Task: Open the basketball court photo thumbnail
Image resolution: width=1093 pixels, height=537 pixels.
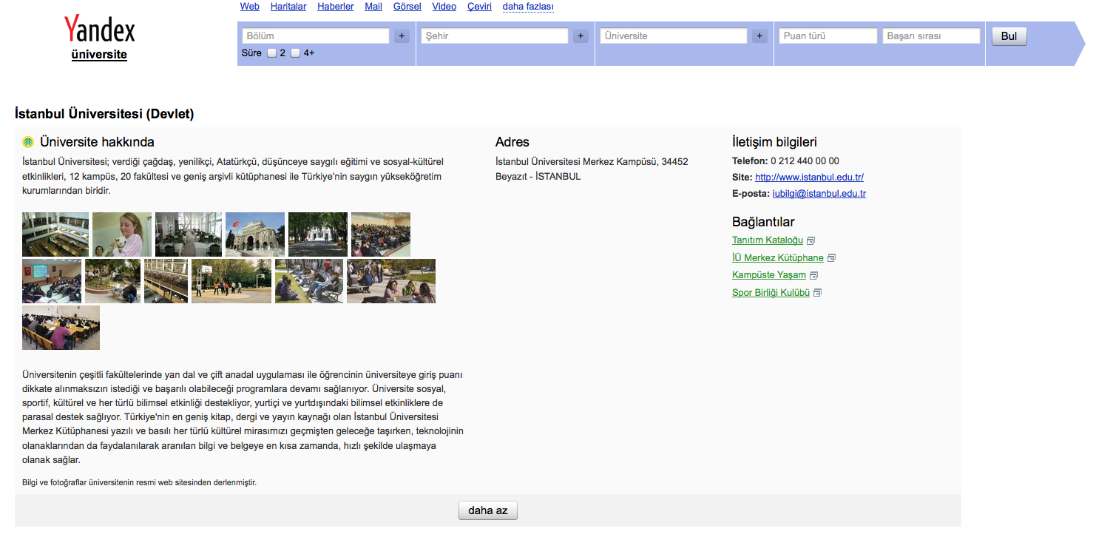Action: (x=231, y=281)
